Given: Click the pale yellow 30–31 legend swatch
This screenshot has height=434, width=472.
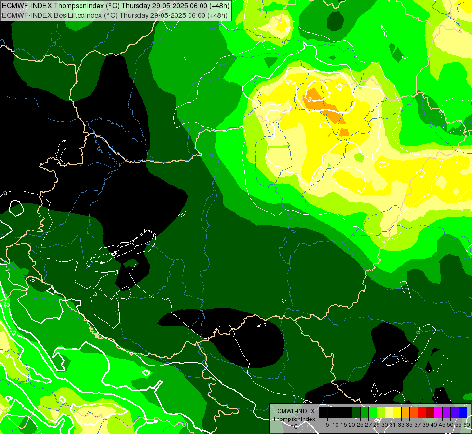Looking at the screenshot, I should [389, 412].
